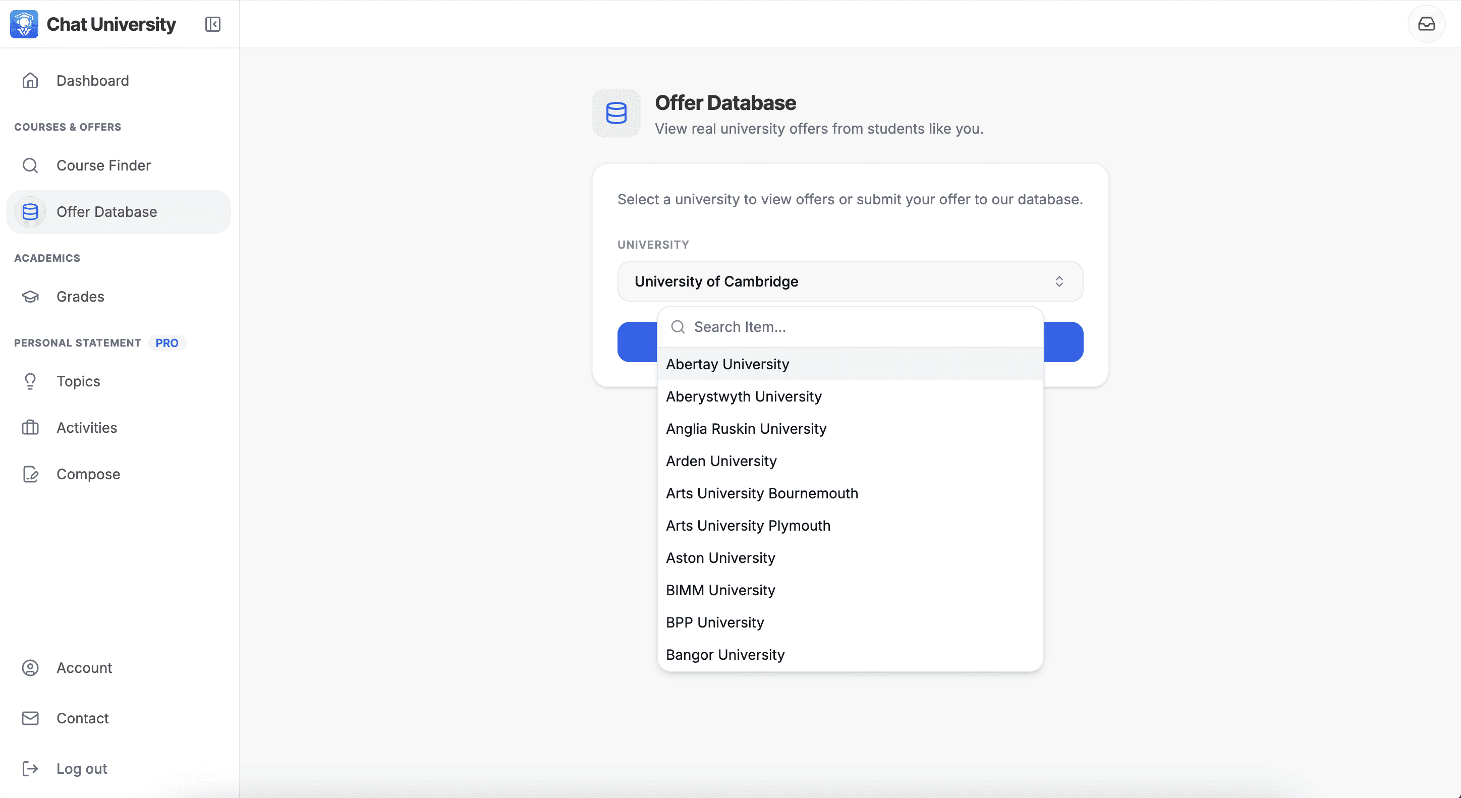Image resolution: width=1461 pixels, height=798 pixels.
Task: Open Activities via the briefcase icon
Action: pos(30,428)
